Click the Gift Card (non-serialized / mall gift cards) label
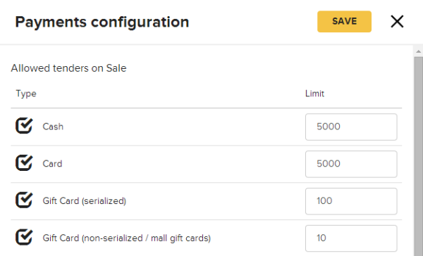Viewport: 423px width, 256px height. point(126,238)
